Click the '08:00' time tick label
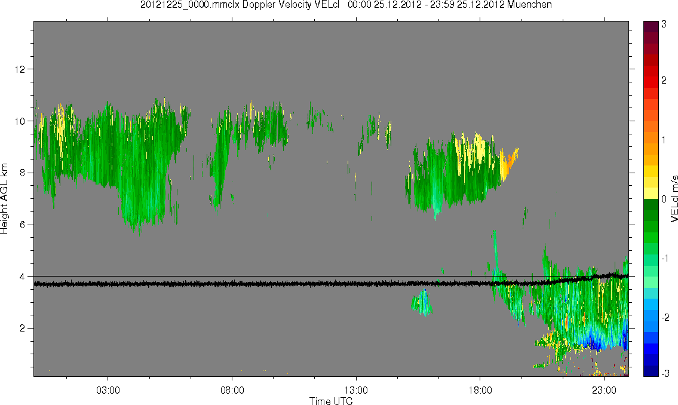Screen dimensions: 678x405 pyautogui.click(x=232, y=390)
